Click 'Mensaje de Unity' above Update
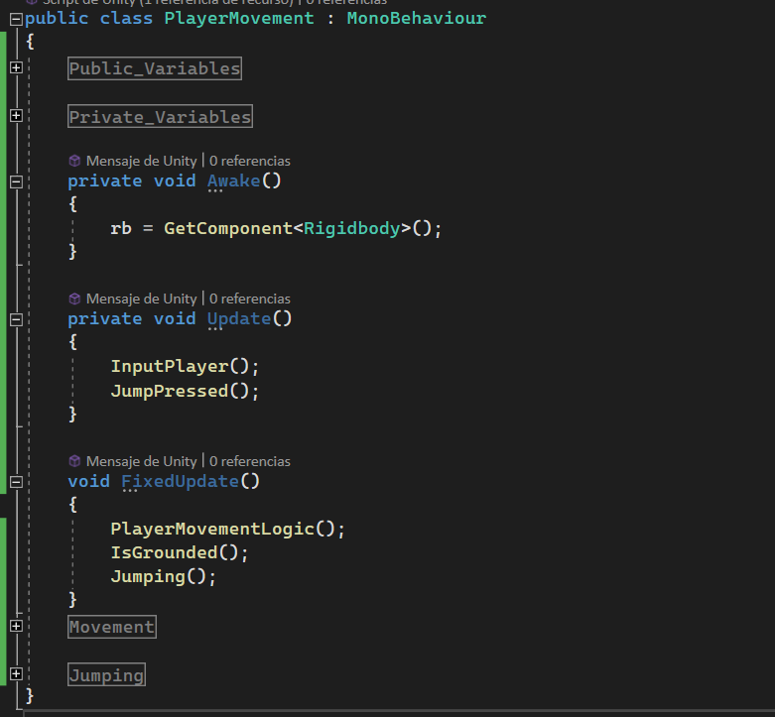Image resolution: width=775 pixels, height=717 pixels. point(141,299)
